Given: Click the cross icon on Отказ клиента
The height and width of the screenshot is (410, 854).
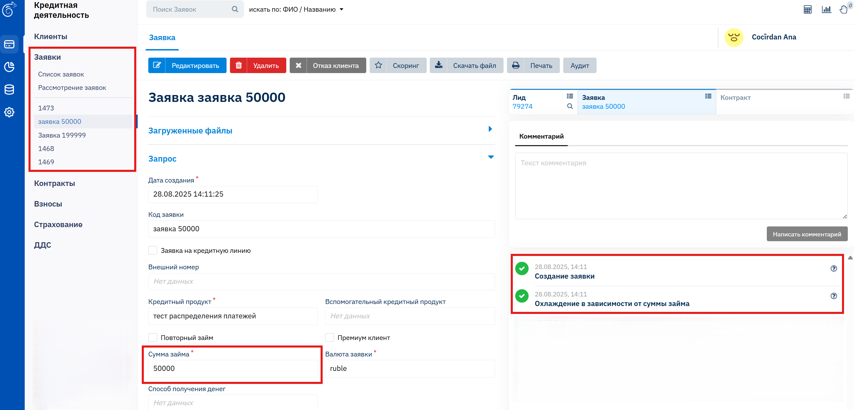Looking at the screenshot, I should 298,65.
